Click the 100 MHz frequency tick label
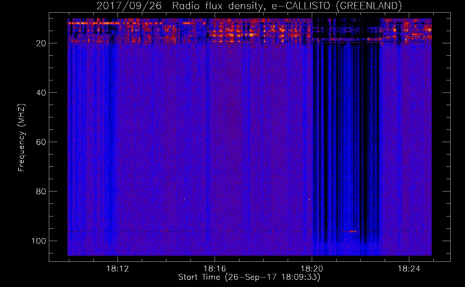465x287 pixels. tap(39, 241)
